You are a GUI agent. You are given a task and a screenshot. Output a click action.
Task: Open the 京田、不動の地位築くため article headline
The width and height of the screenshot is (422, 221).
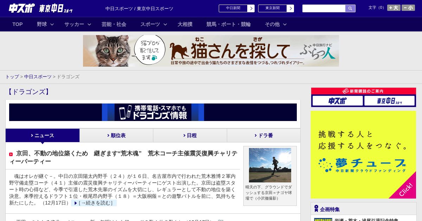pyautogui.click(x=123, y=157)
